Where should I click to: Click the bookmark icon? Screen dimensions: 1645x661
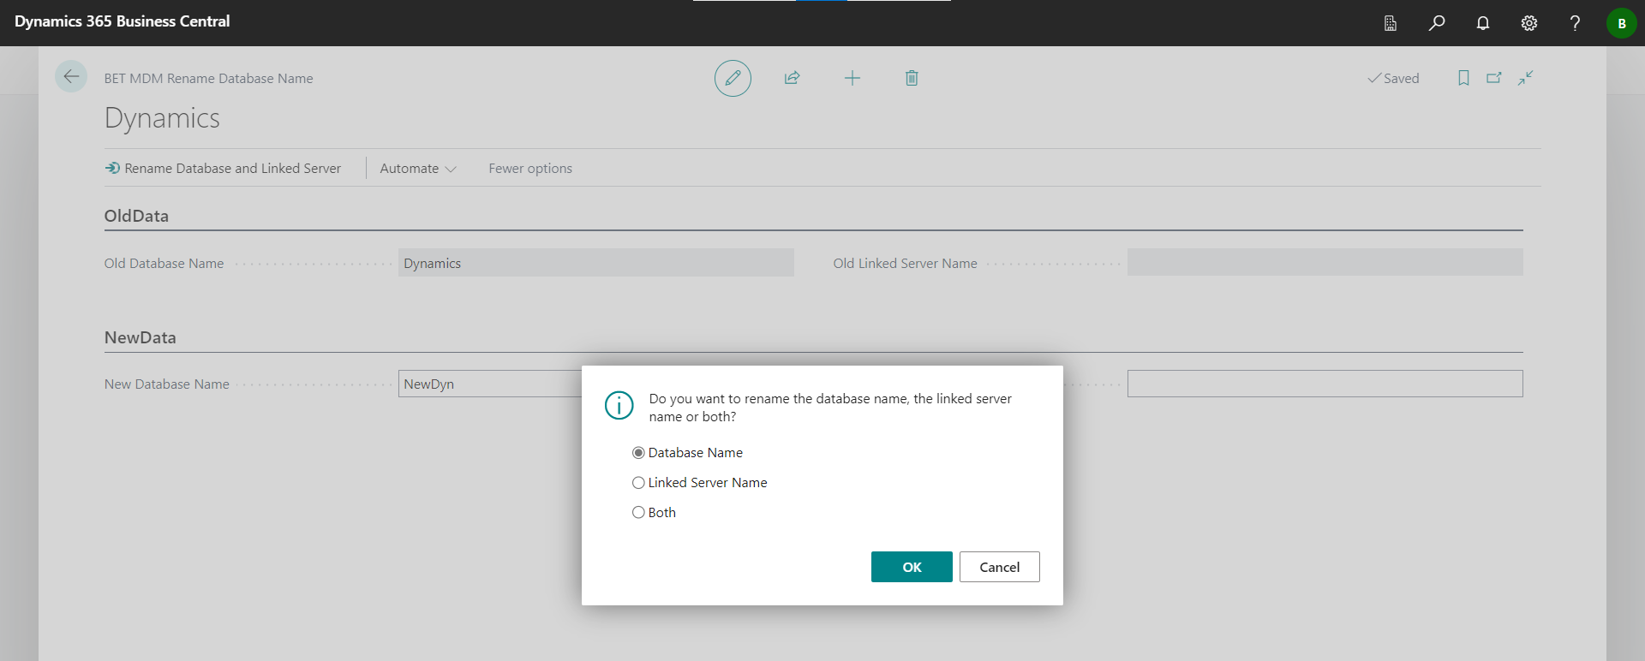(1463, 78)
